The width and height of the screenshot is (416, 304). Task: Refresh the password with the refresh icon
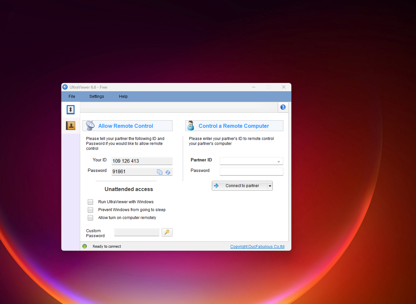(168, 172)
